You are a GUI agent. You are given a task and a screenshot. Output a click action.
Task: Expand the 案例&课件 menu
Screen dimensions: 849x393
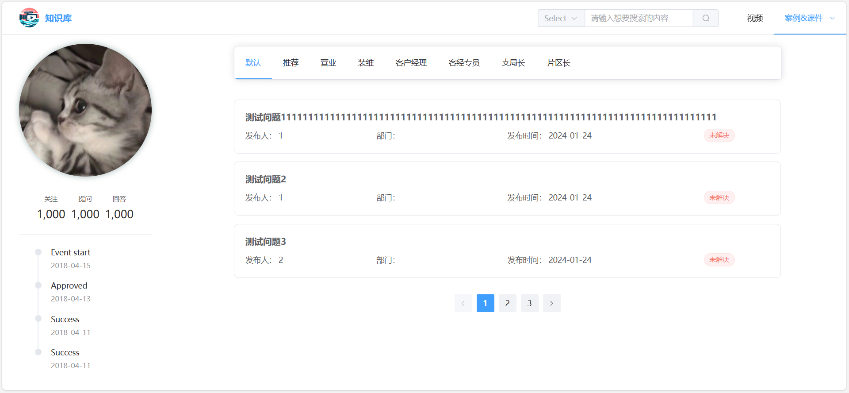coord(809,18)
